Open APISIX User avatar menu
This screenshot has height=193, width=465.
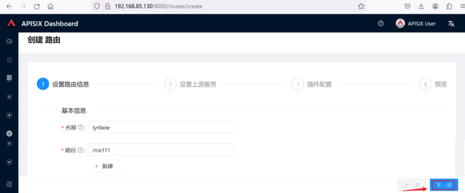click(x=416, y=24)
